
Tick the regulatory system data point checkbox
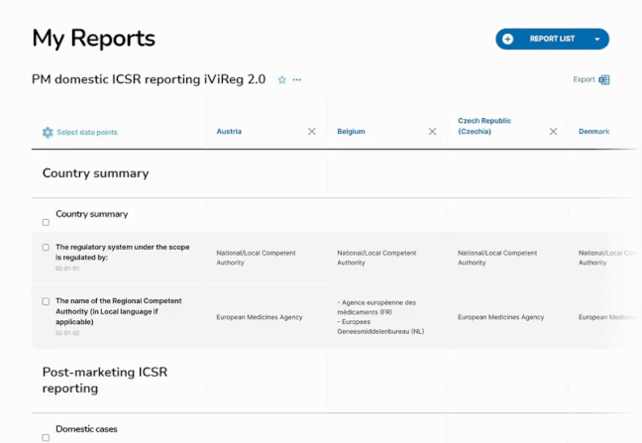(46, 248)
